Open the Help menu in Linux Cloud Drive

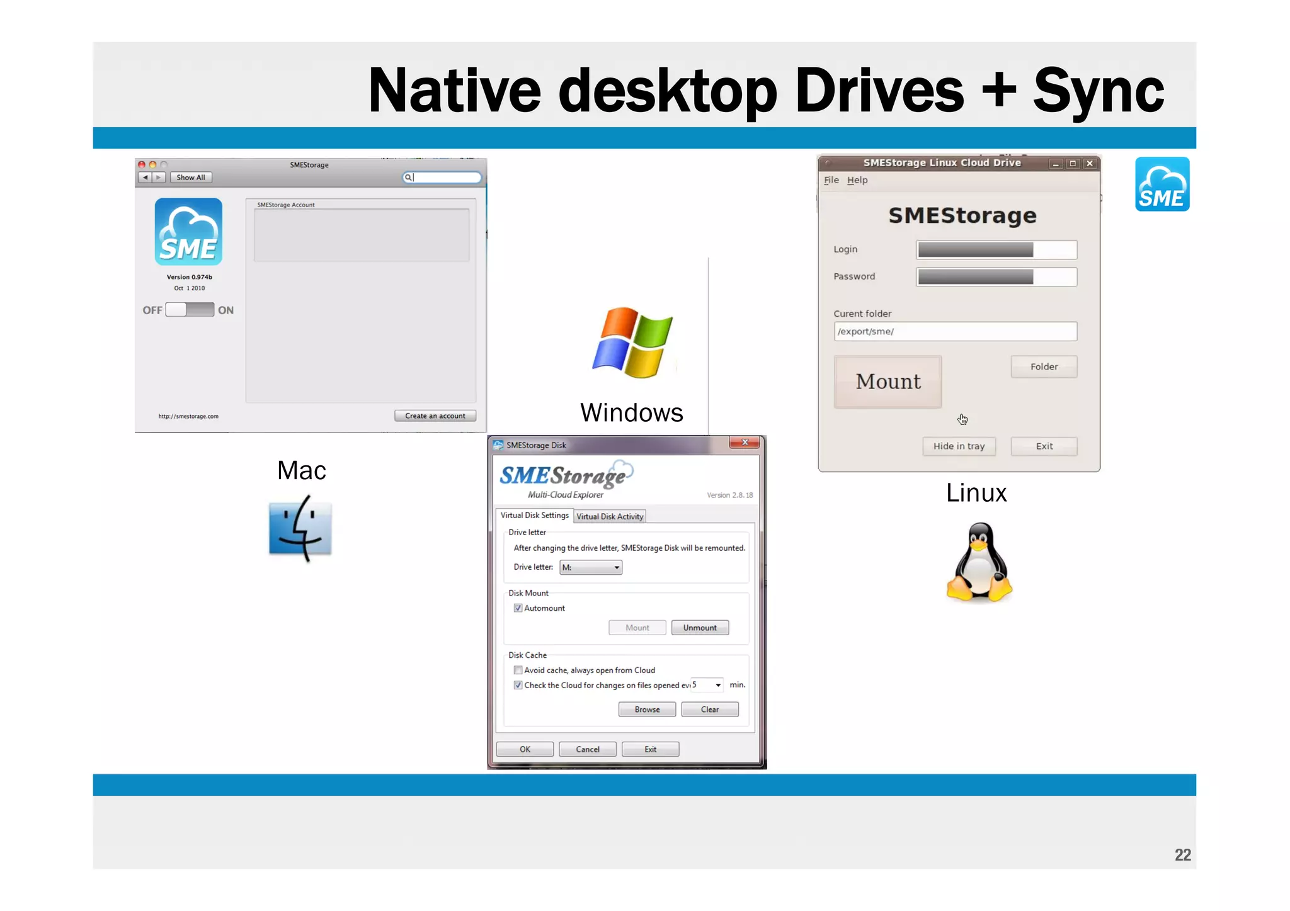[x=857, y=180]
